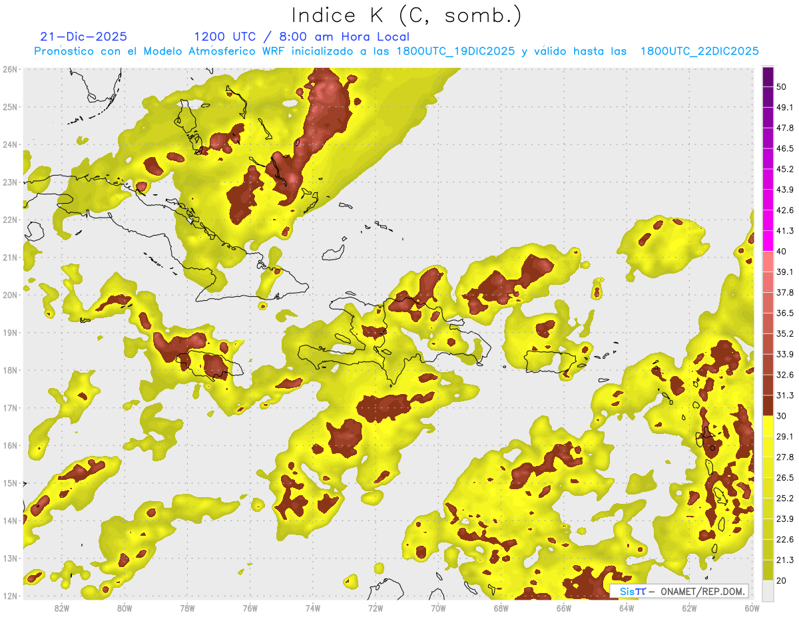Screen dimensions: 799x617
Task: Click the "47.8" color scale value
Action: point(784,128)
